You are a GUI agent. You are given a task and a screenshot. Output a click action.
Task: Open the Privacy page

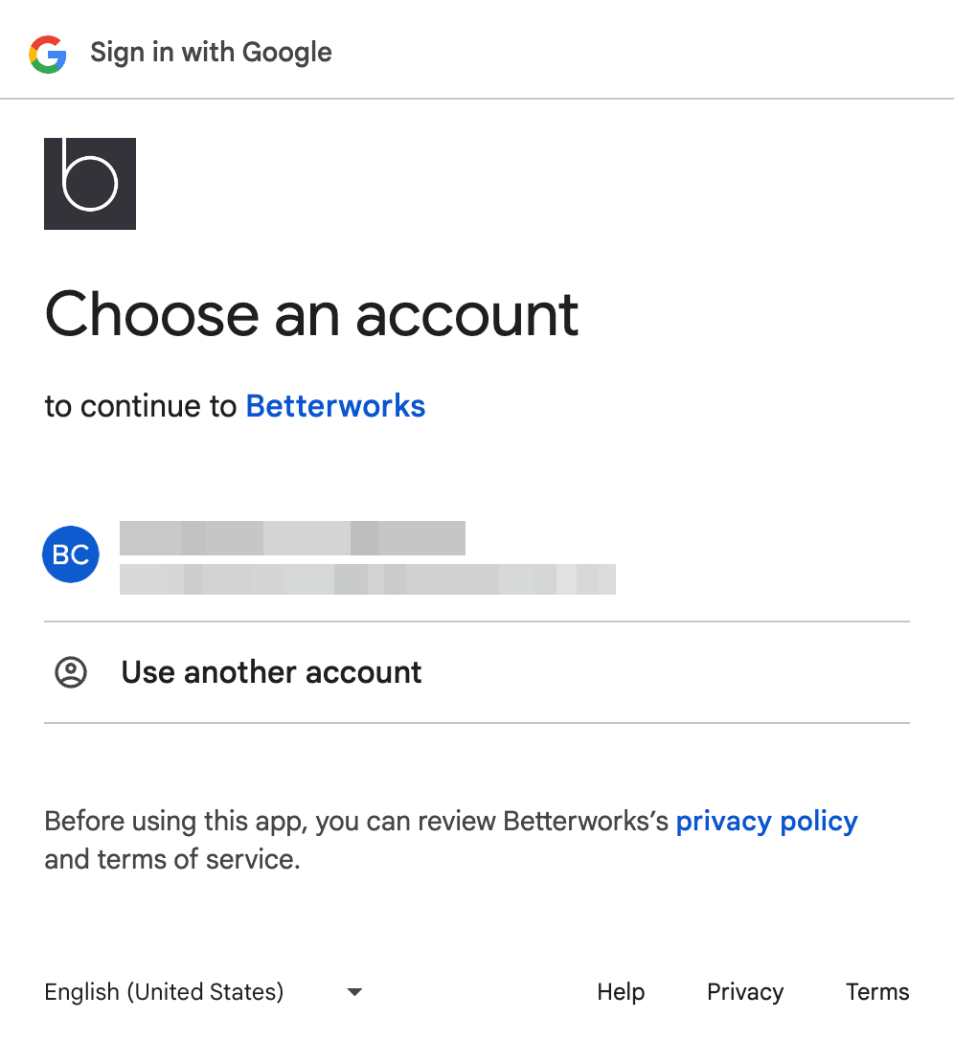click(x=745, y=992)
